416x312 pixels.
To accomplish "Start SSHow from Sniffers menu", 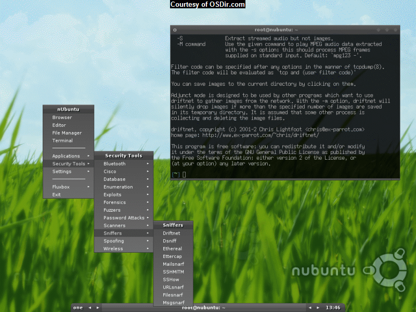I will (x=173, y=279).
